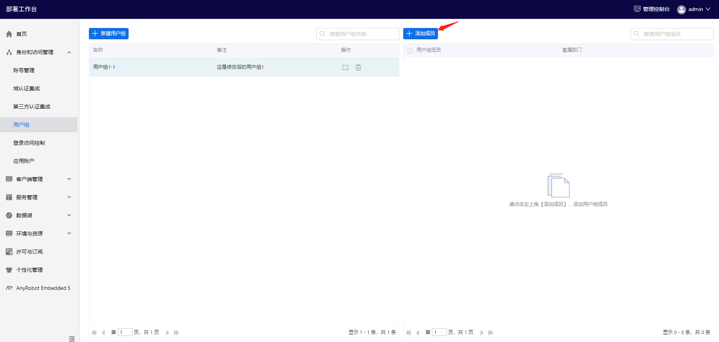719x342 pixels.
Task: Click the edit icon for 用户组1-1
Action: pos(345,67)
